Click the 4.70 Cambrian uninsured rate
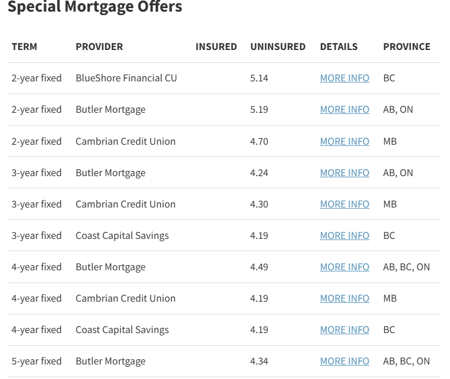The image size is (450, 379). 259,141
